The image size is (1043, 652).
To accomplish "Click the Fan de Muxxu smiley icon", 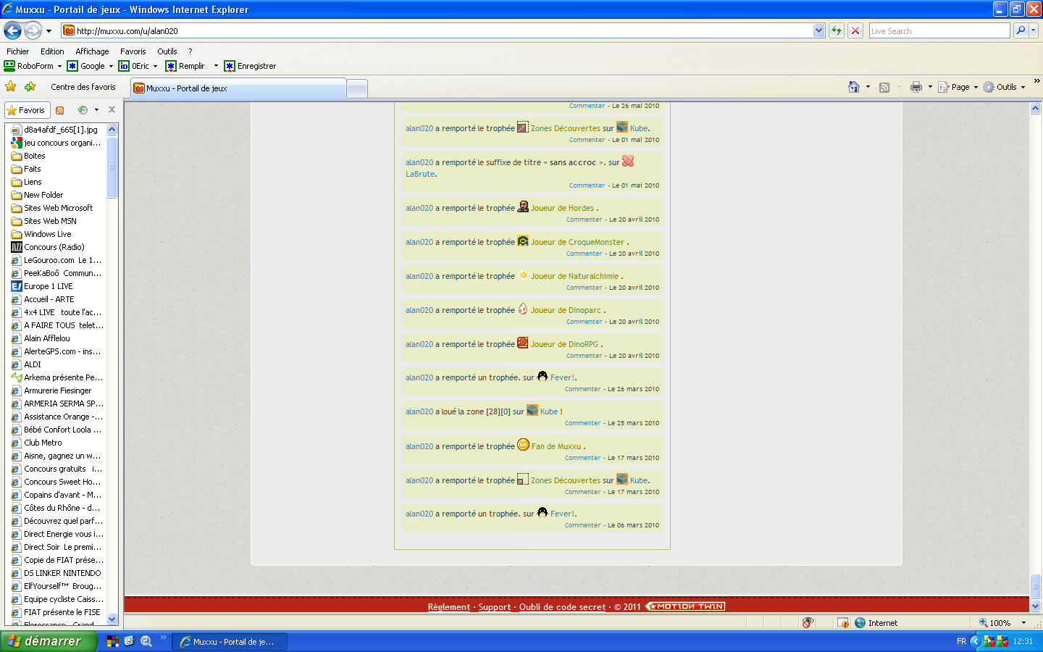I will point(524,445).
